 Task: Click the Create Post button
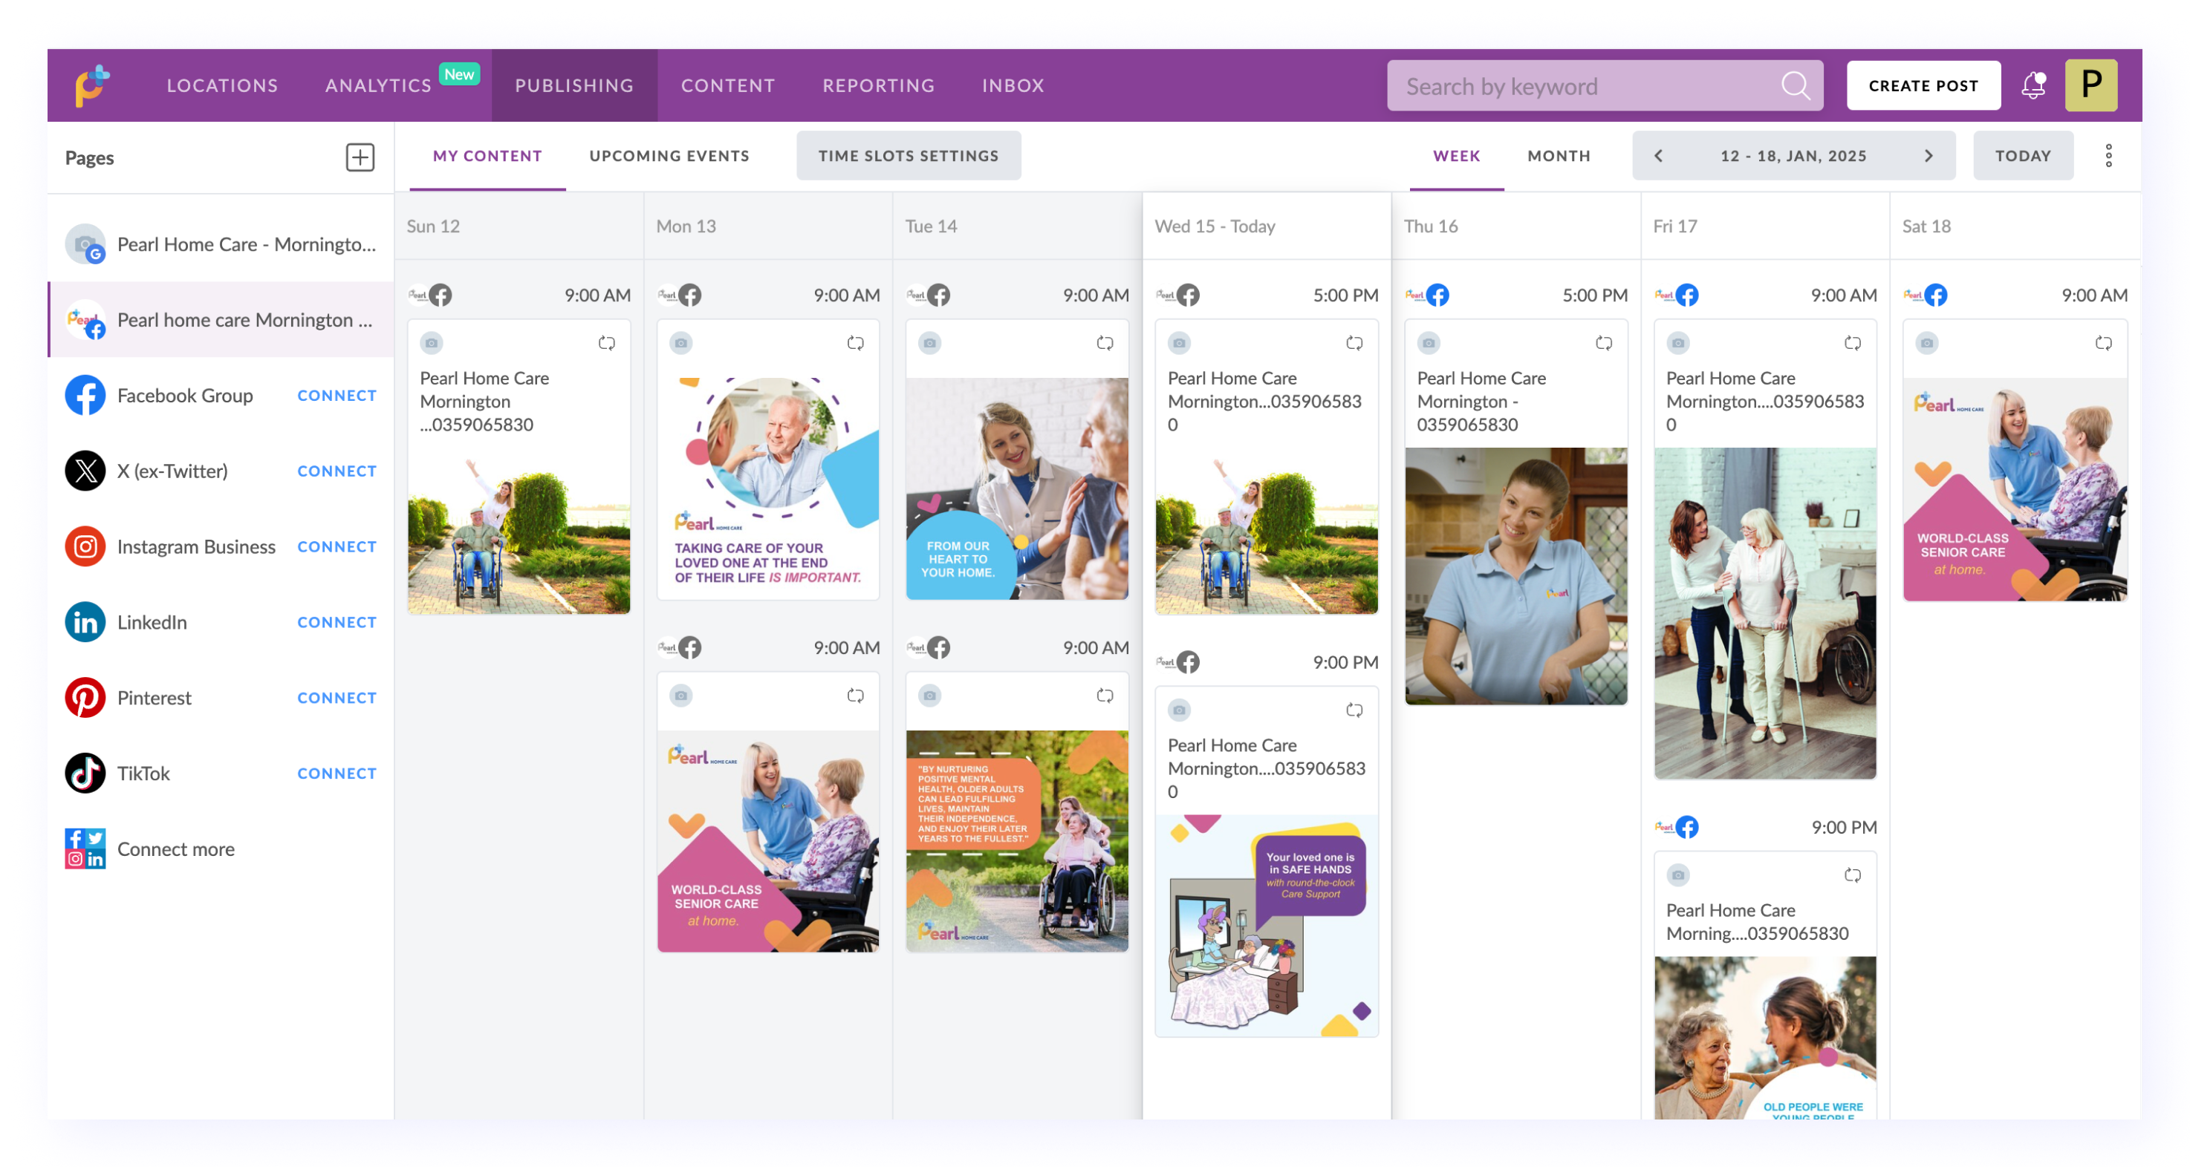tap(1923, 85)
